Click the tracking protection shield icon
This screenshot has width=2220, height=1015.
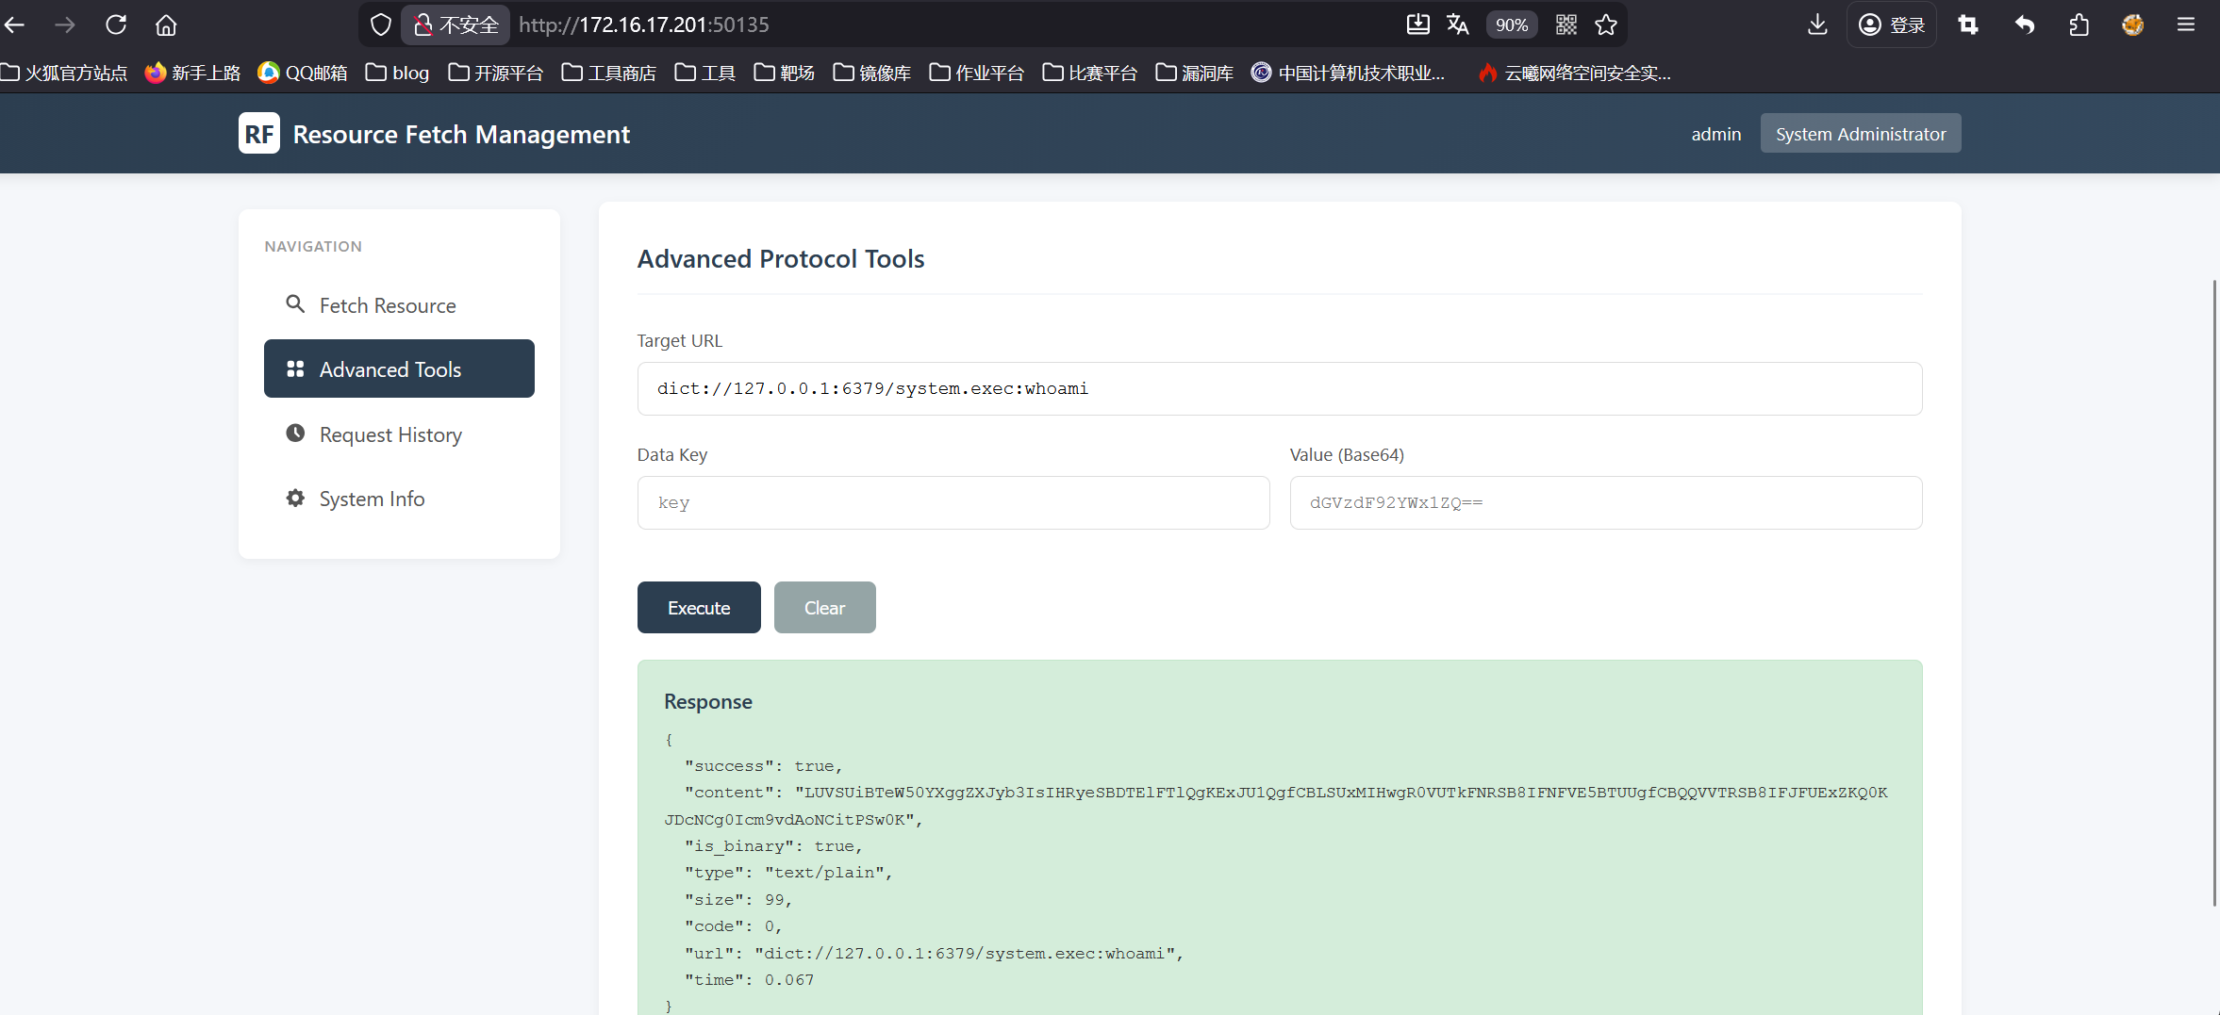(380, 25)
